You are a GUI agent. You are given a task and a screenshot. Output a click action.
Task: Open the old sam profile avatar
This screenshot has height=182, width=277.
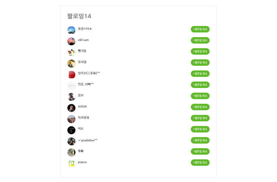point(71,41)
